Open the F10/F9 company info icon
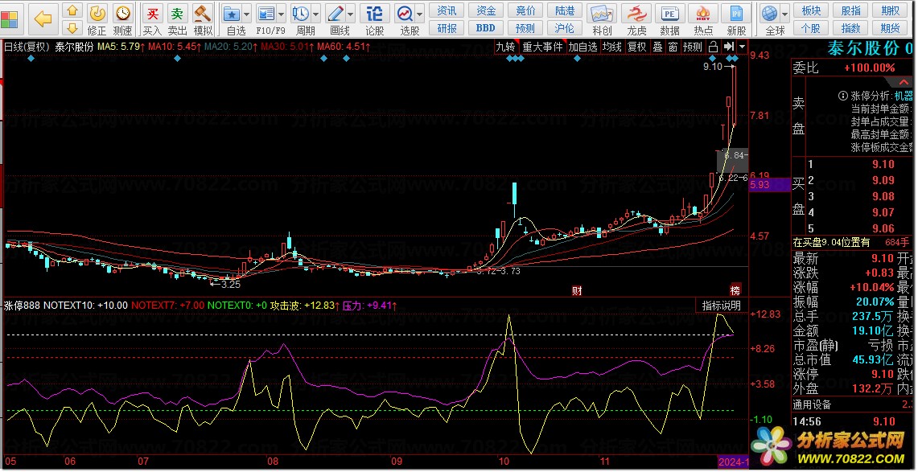Screen dimensions: 918x472 tap(266, 14)
